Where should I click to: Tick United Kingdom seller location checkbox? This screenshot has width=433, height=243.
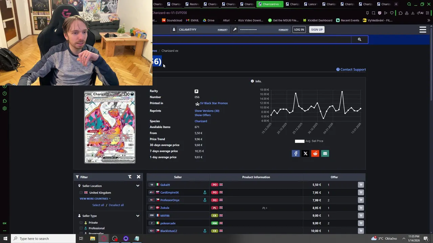pyautogui.click(x=81, y=193)
